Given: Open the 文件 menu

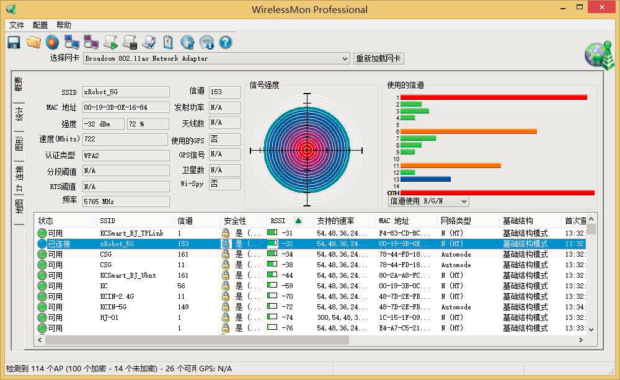Looking at the screenshot, I should coord(17,25).
